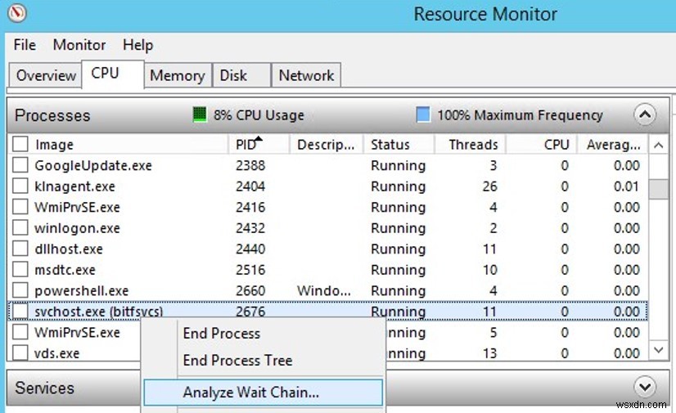Select the vds.exe process name
676x413 pixels.
tap(57, 353)
